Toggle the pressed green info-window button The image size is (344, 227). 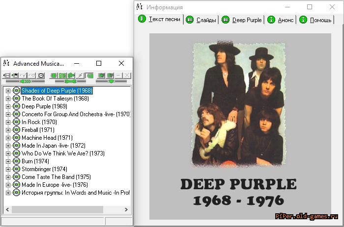[x=89, y=76]
